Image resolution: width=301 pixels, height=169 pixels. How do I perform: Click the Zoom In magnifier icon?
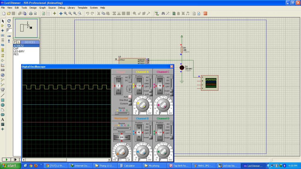pyautogui.click(x=66, y=13)
